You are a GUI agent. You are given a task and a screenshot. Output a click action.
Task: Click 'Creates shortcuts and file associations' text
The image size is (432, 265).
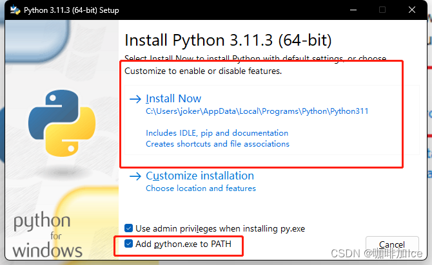click(x=217, y=144)
